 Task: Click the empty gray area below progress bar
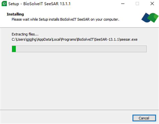[79, 79]
